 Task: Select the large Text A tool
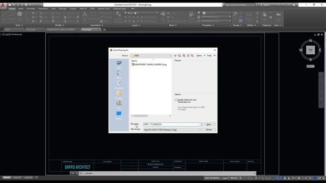click(x=85, y=15)
